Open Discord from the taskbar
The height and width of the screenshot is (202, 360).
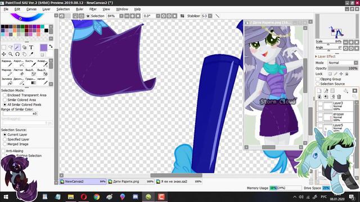click(x=136, y=197)
